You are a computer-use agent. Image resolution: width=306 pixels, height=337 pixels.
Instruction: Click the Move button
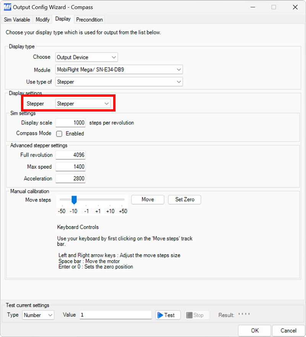(147, 199)
